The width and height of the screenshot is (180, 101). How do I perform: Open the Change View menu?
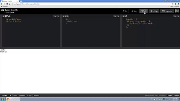pyautogui.click(x=167, y=11)
